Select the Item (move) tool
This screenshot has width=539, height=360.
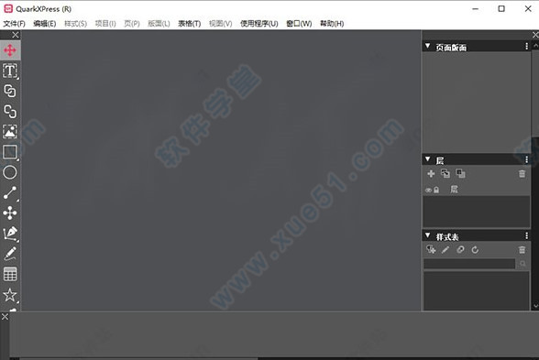click(x=10, y=50)
